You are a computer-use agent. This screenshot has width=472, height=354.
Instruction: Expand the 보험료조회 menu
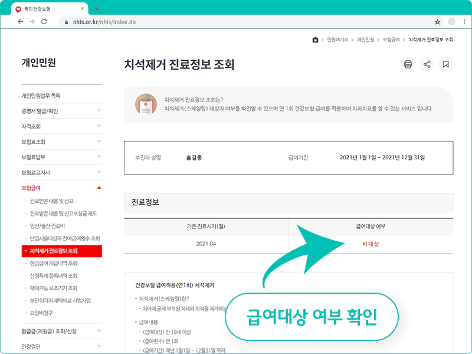pos(62,142)
